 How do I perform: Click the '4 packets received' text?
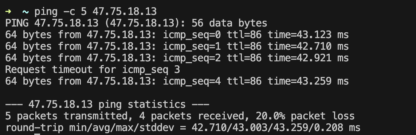coord(192,116)
